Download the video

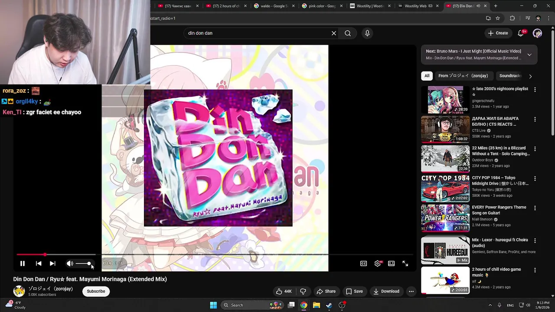click(x=386, y=291)
